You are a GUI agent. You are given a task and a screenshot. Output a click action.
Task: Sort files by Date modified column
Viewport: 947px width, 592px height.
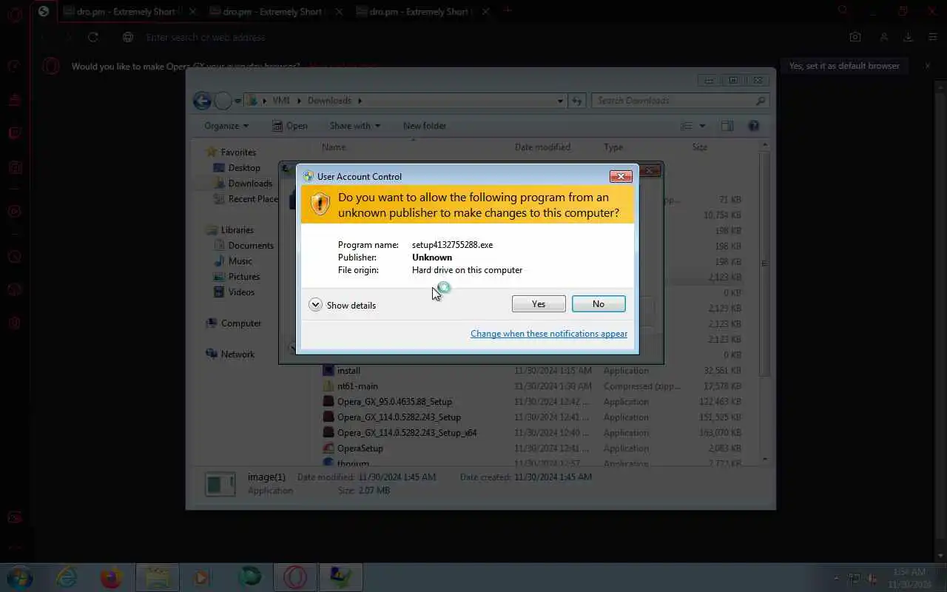(x=542, y=147)
